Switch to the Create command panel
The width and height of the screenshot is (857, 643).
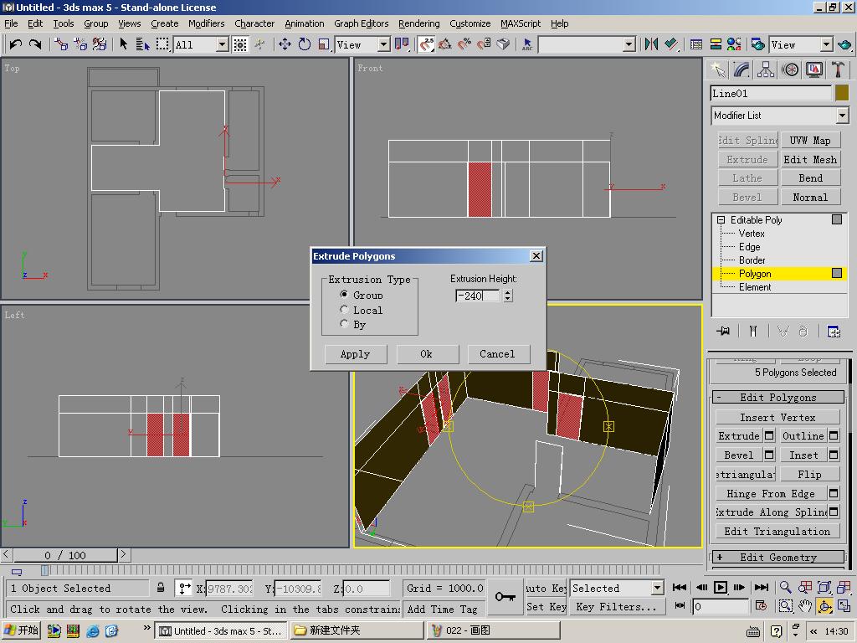[717, 69]
